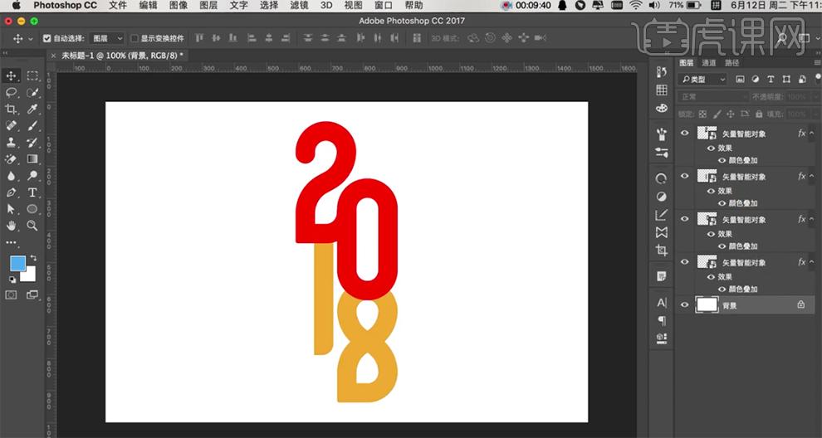Select the Path Selection arrow tool
The width and height of the screenshot is (822, 438).
point(11,209)
